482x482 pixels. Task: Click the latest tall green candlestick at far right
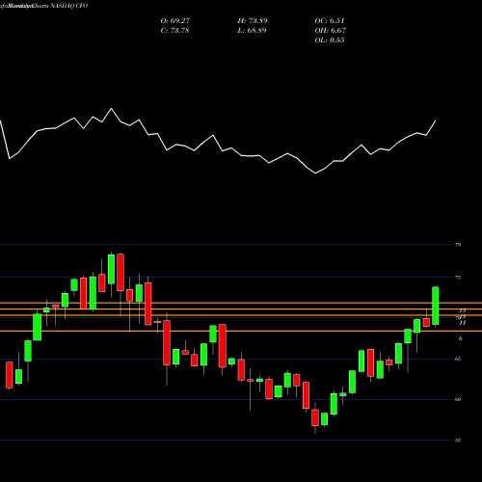point(436,306)
